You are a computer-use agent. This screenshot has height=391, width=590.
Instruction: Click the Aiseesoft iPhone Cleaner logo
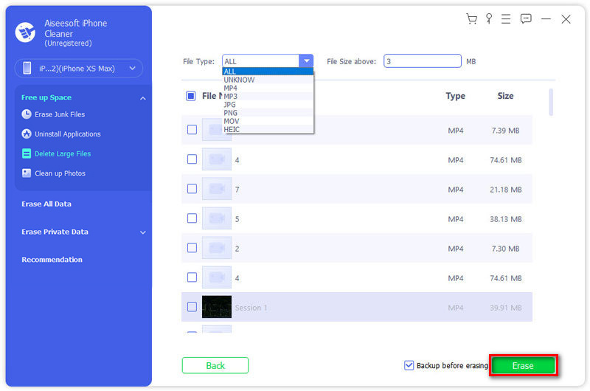click(x=25, y=32)
